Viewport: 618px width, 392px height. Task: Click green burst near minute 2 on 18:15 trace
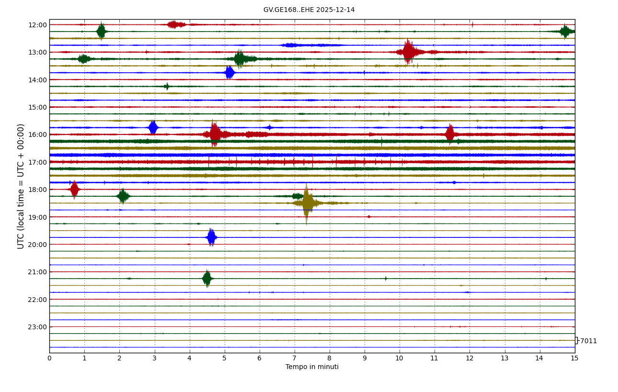coord(123,196)
